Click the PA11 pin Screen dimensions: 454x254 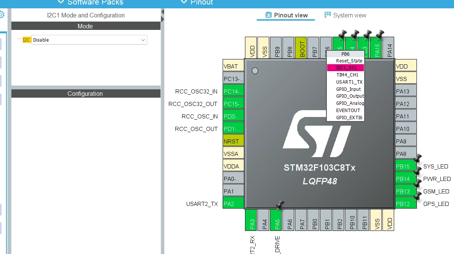[406, 116]
